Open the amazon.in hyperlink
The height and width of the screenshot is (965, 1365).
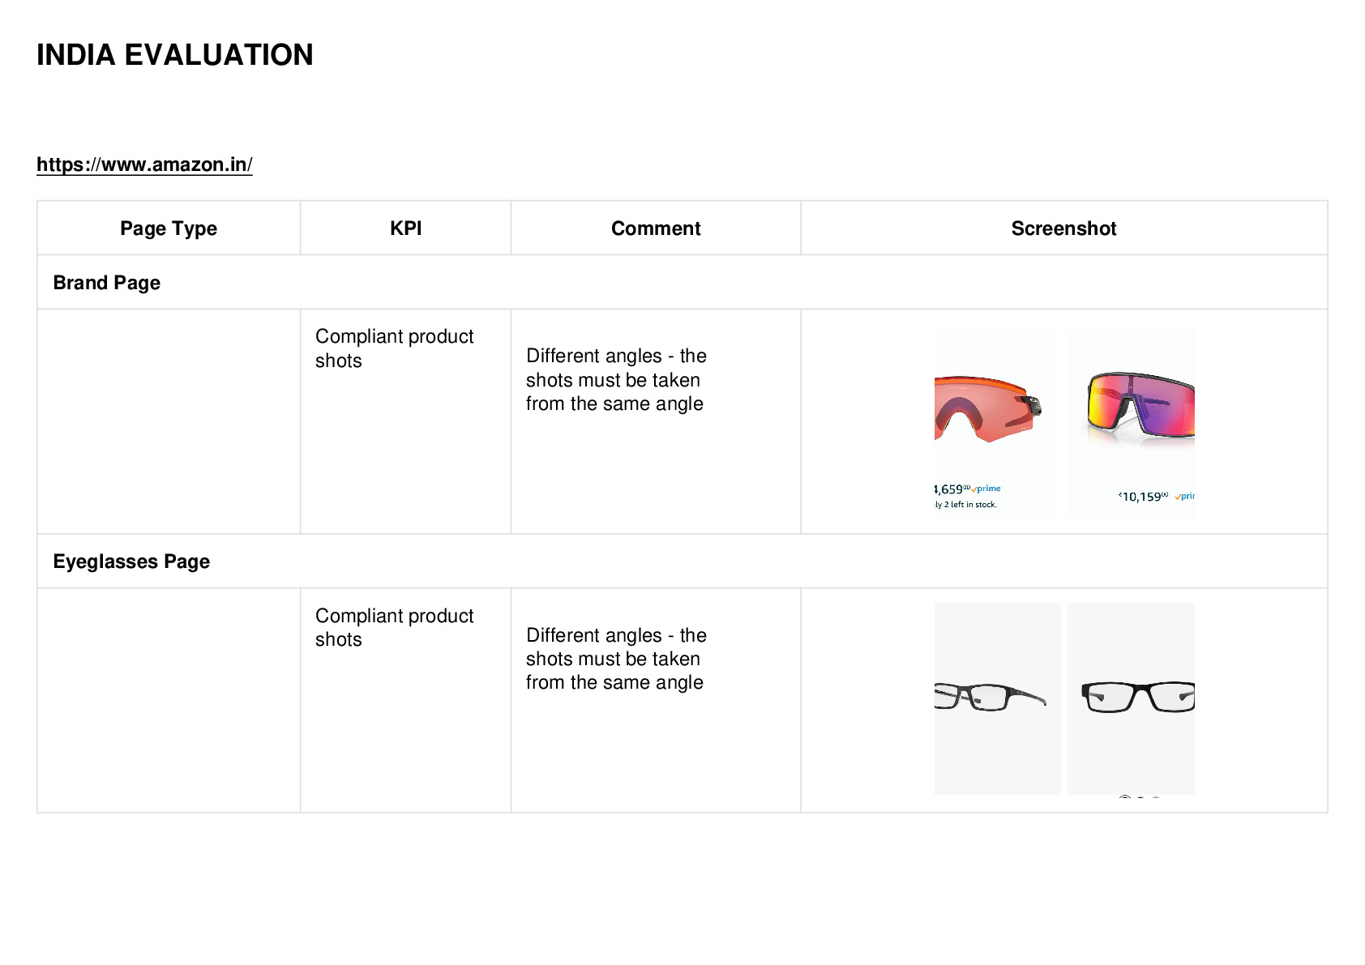point(144,164)
